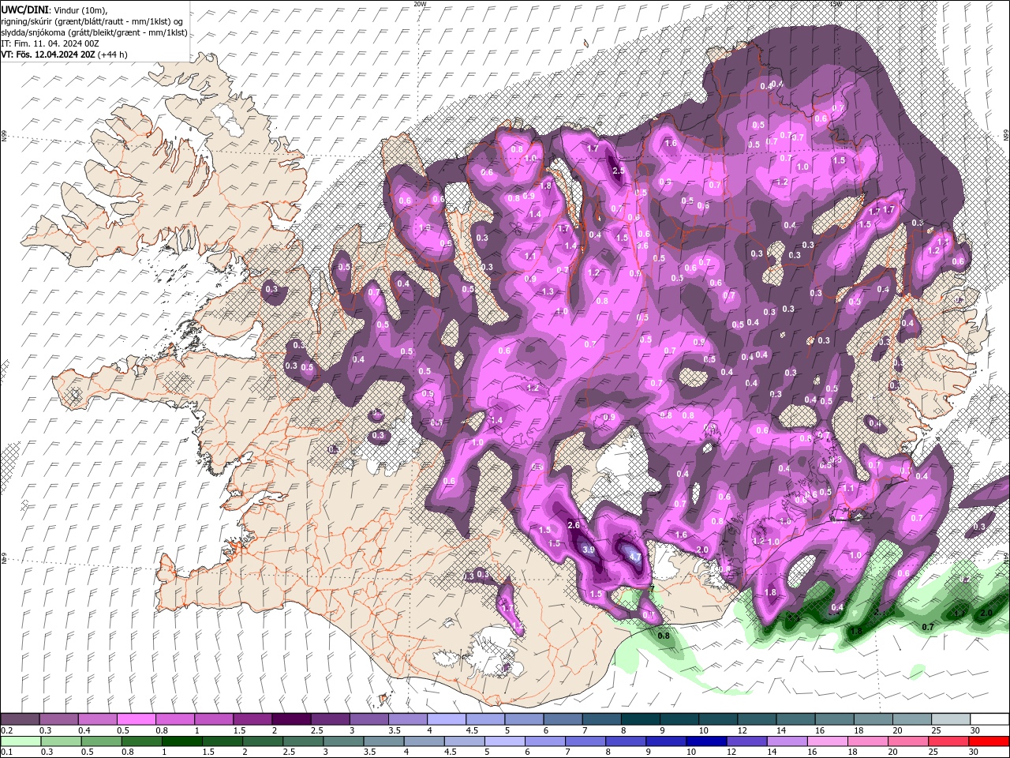Image resolution: width=1010 pixels, height=758 pixels.
Task: Pick the lower legend blue swatch labeled 9
Action: point(667,741)
